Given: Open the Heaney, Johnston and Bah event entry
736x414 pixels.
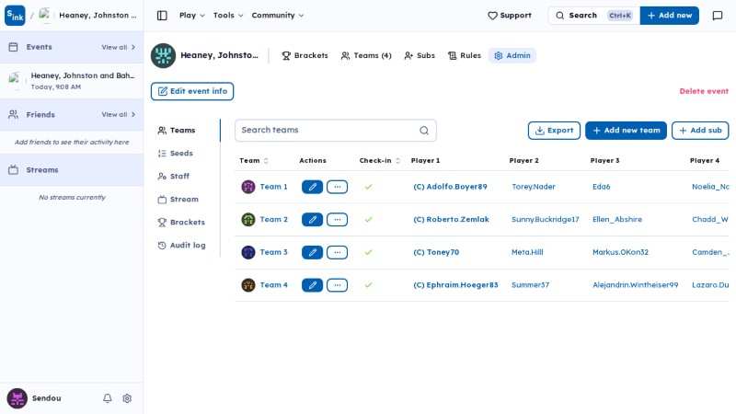Looking at the screenshot, I should [x=72, y=81].
